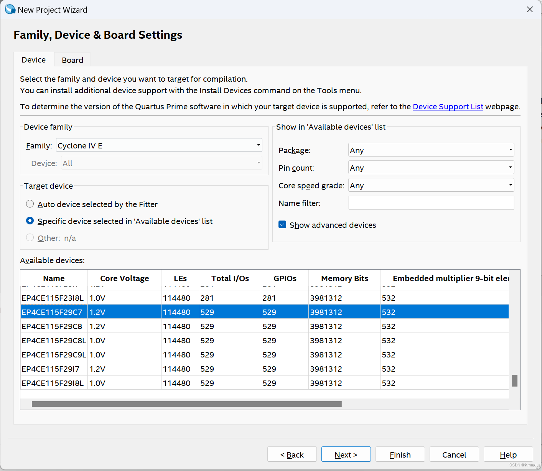Click 1.2V voltage cell of EP4CE115F29C8

pyautogui.click(x=124, y=326)
